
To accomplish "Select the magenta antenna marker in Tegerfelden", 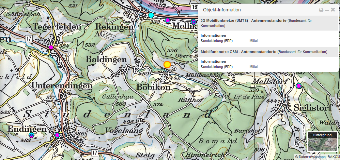I will pyautogui.click(x=51, y=47).
